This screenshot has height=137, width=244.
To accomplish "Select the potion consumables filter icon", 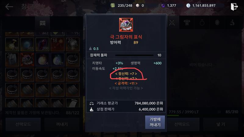I will tap(232, 23).
